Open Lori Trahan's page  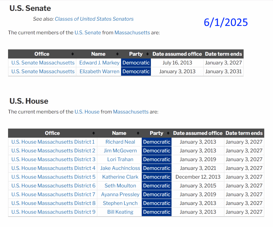click(x=120, y=159)
